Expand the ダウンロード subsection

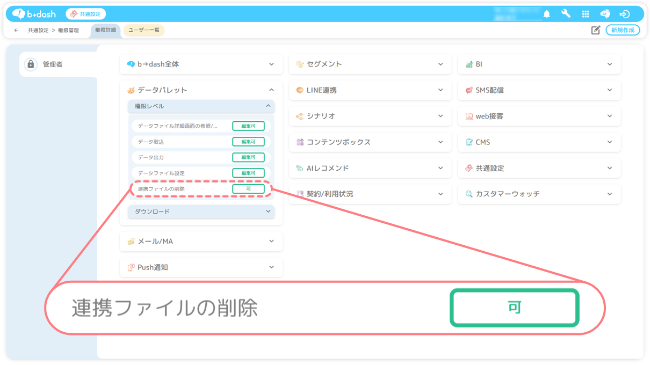coord(201,211)
